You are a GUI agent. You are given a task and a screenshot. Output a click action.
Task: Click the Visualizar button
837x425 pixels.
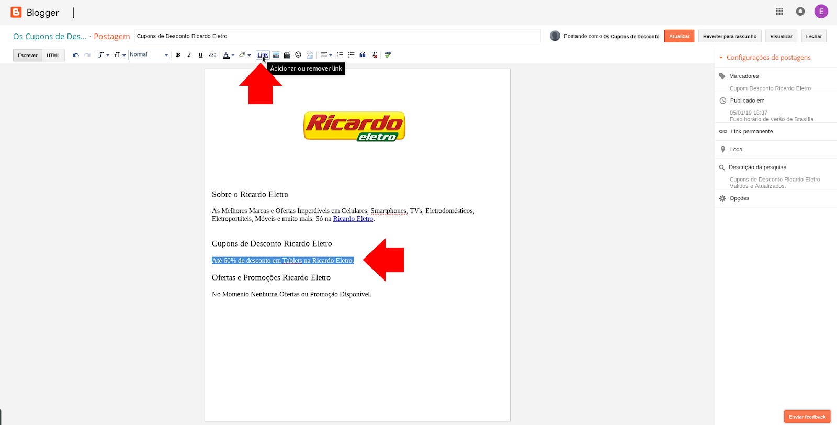[781, 36]
